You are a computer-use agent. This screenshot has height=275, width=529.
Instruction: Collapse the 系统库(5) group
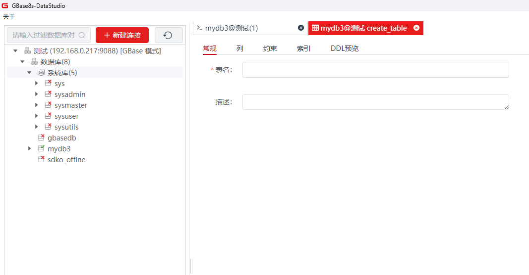[29, 73]
